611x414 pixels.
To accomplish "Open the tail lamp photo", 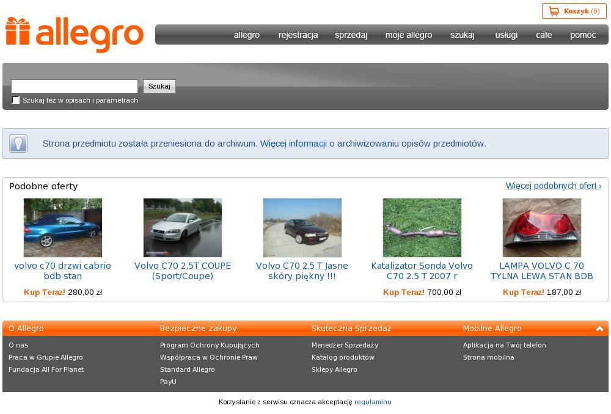I will pos(541,227).
